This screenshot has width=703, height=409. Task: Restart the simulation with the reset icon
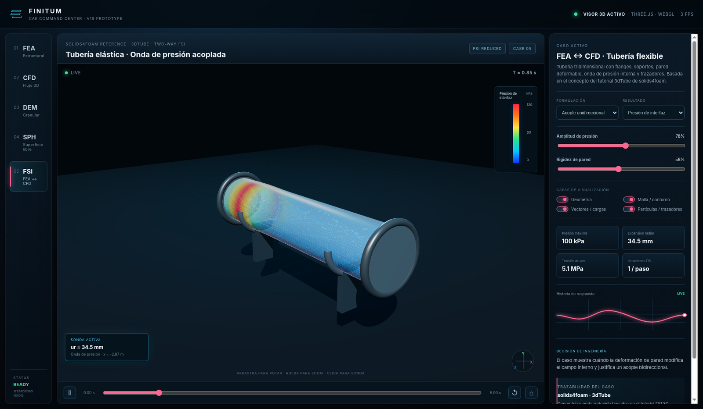[x=515, y=393]
